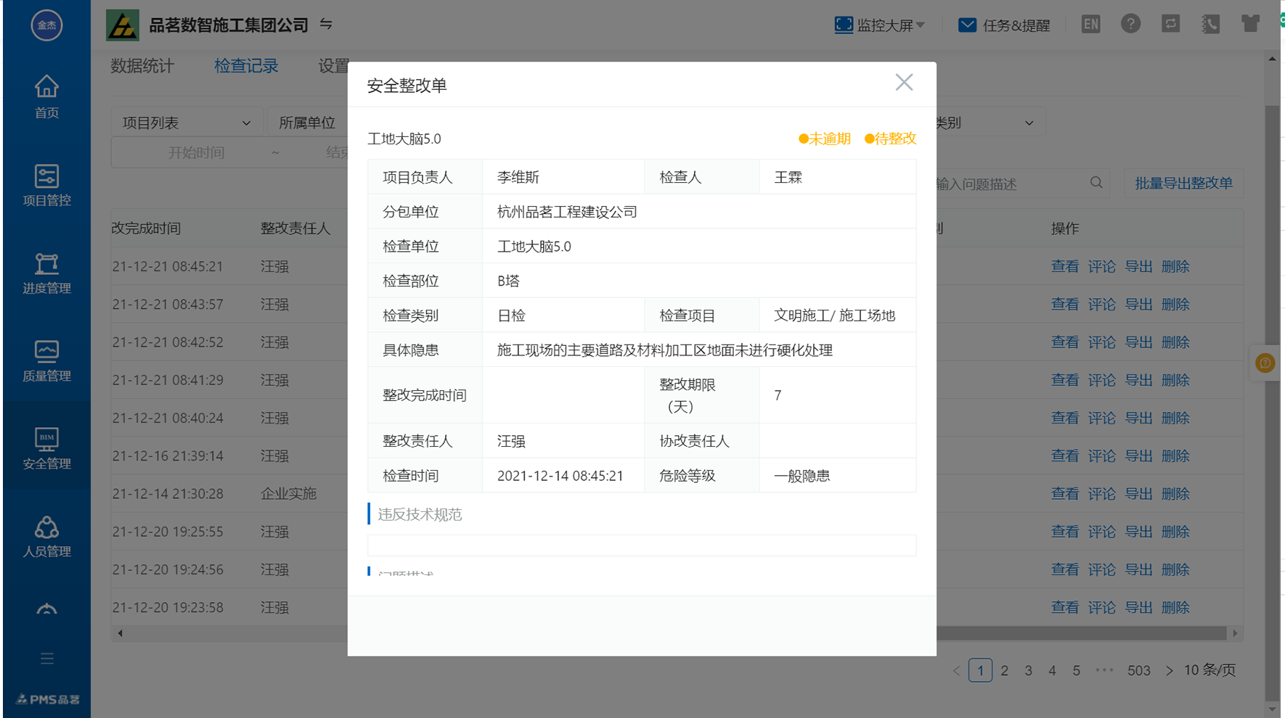
Task: Click table scroll left arrow
Action: point(120,633)
